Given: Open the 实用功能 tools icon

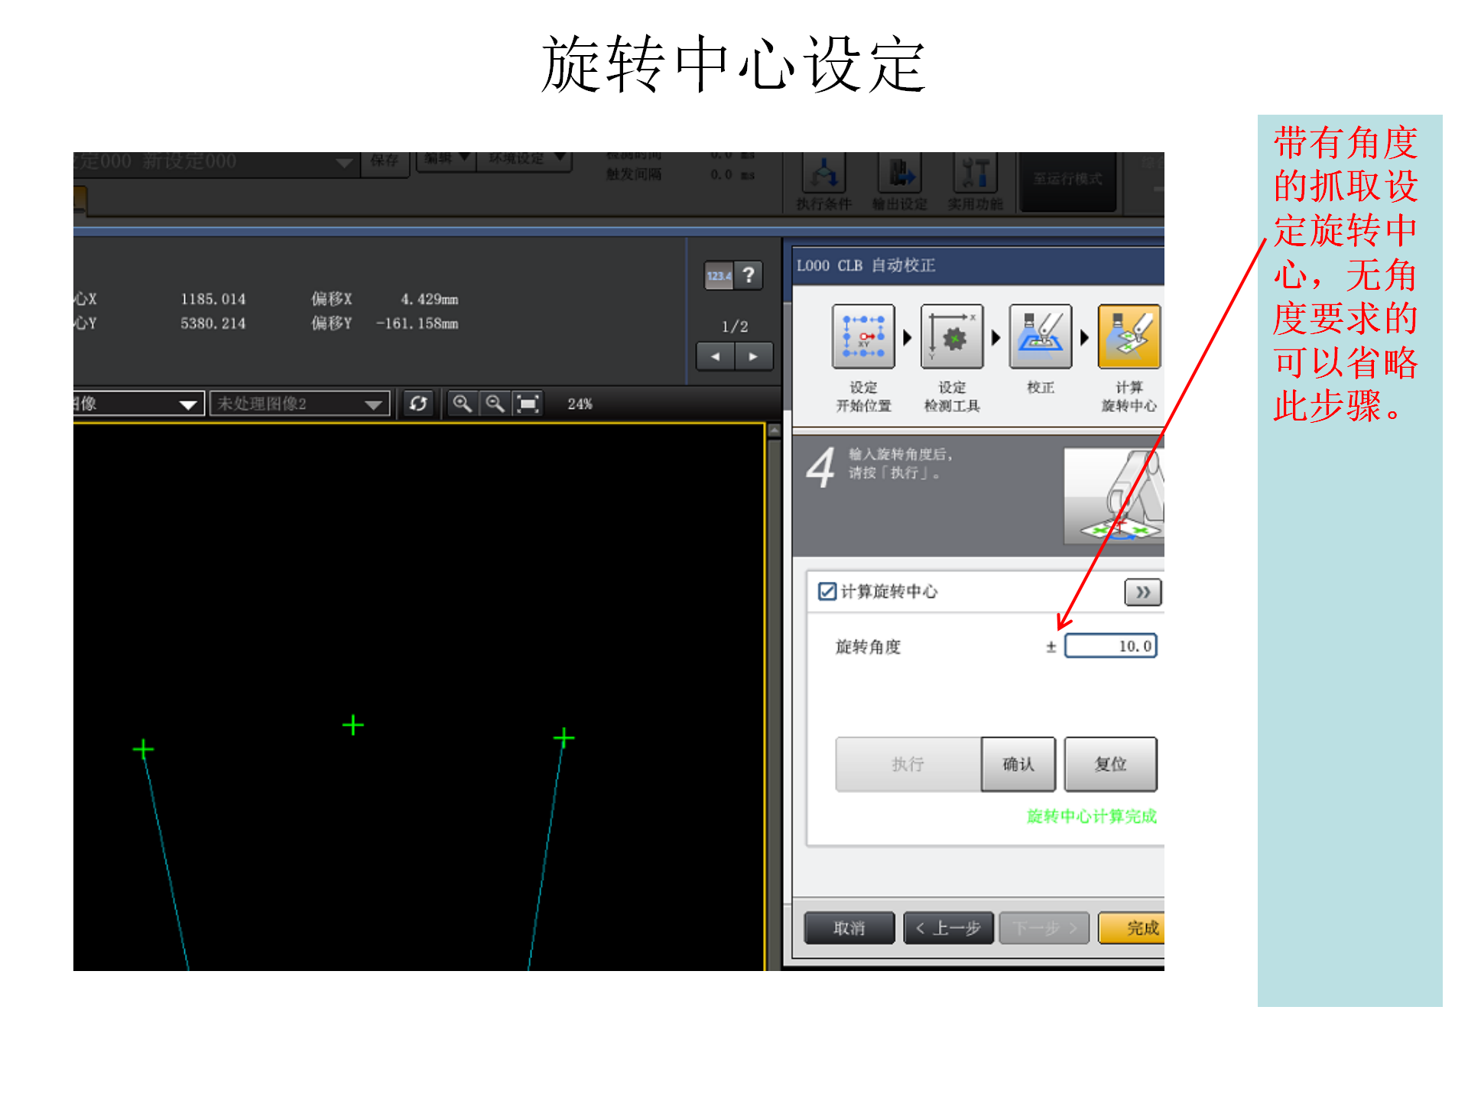Looking at the screenshot, I should coord(976,174).
